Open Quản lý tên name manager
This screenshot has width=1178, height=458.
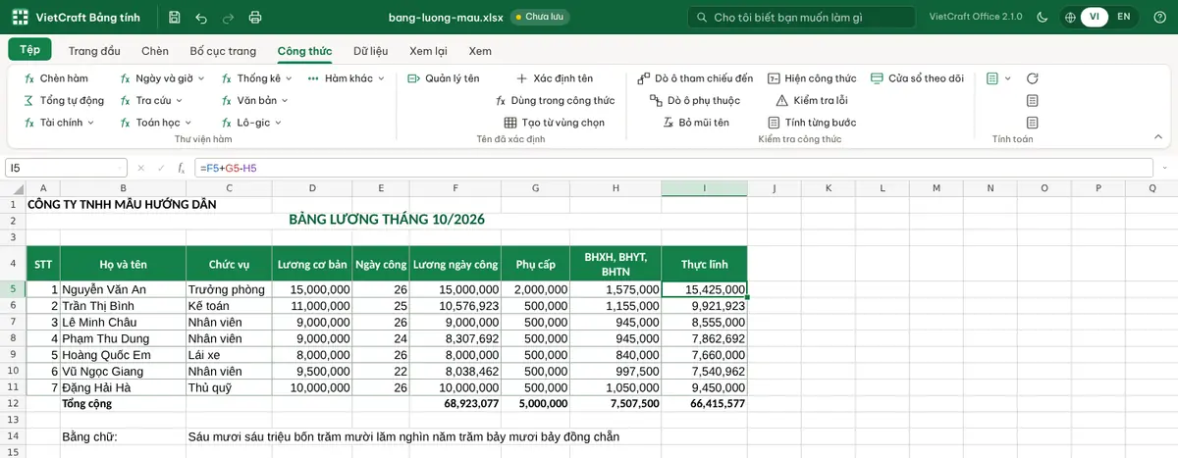click(x=444, y=78)
